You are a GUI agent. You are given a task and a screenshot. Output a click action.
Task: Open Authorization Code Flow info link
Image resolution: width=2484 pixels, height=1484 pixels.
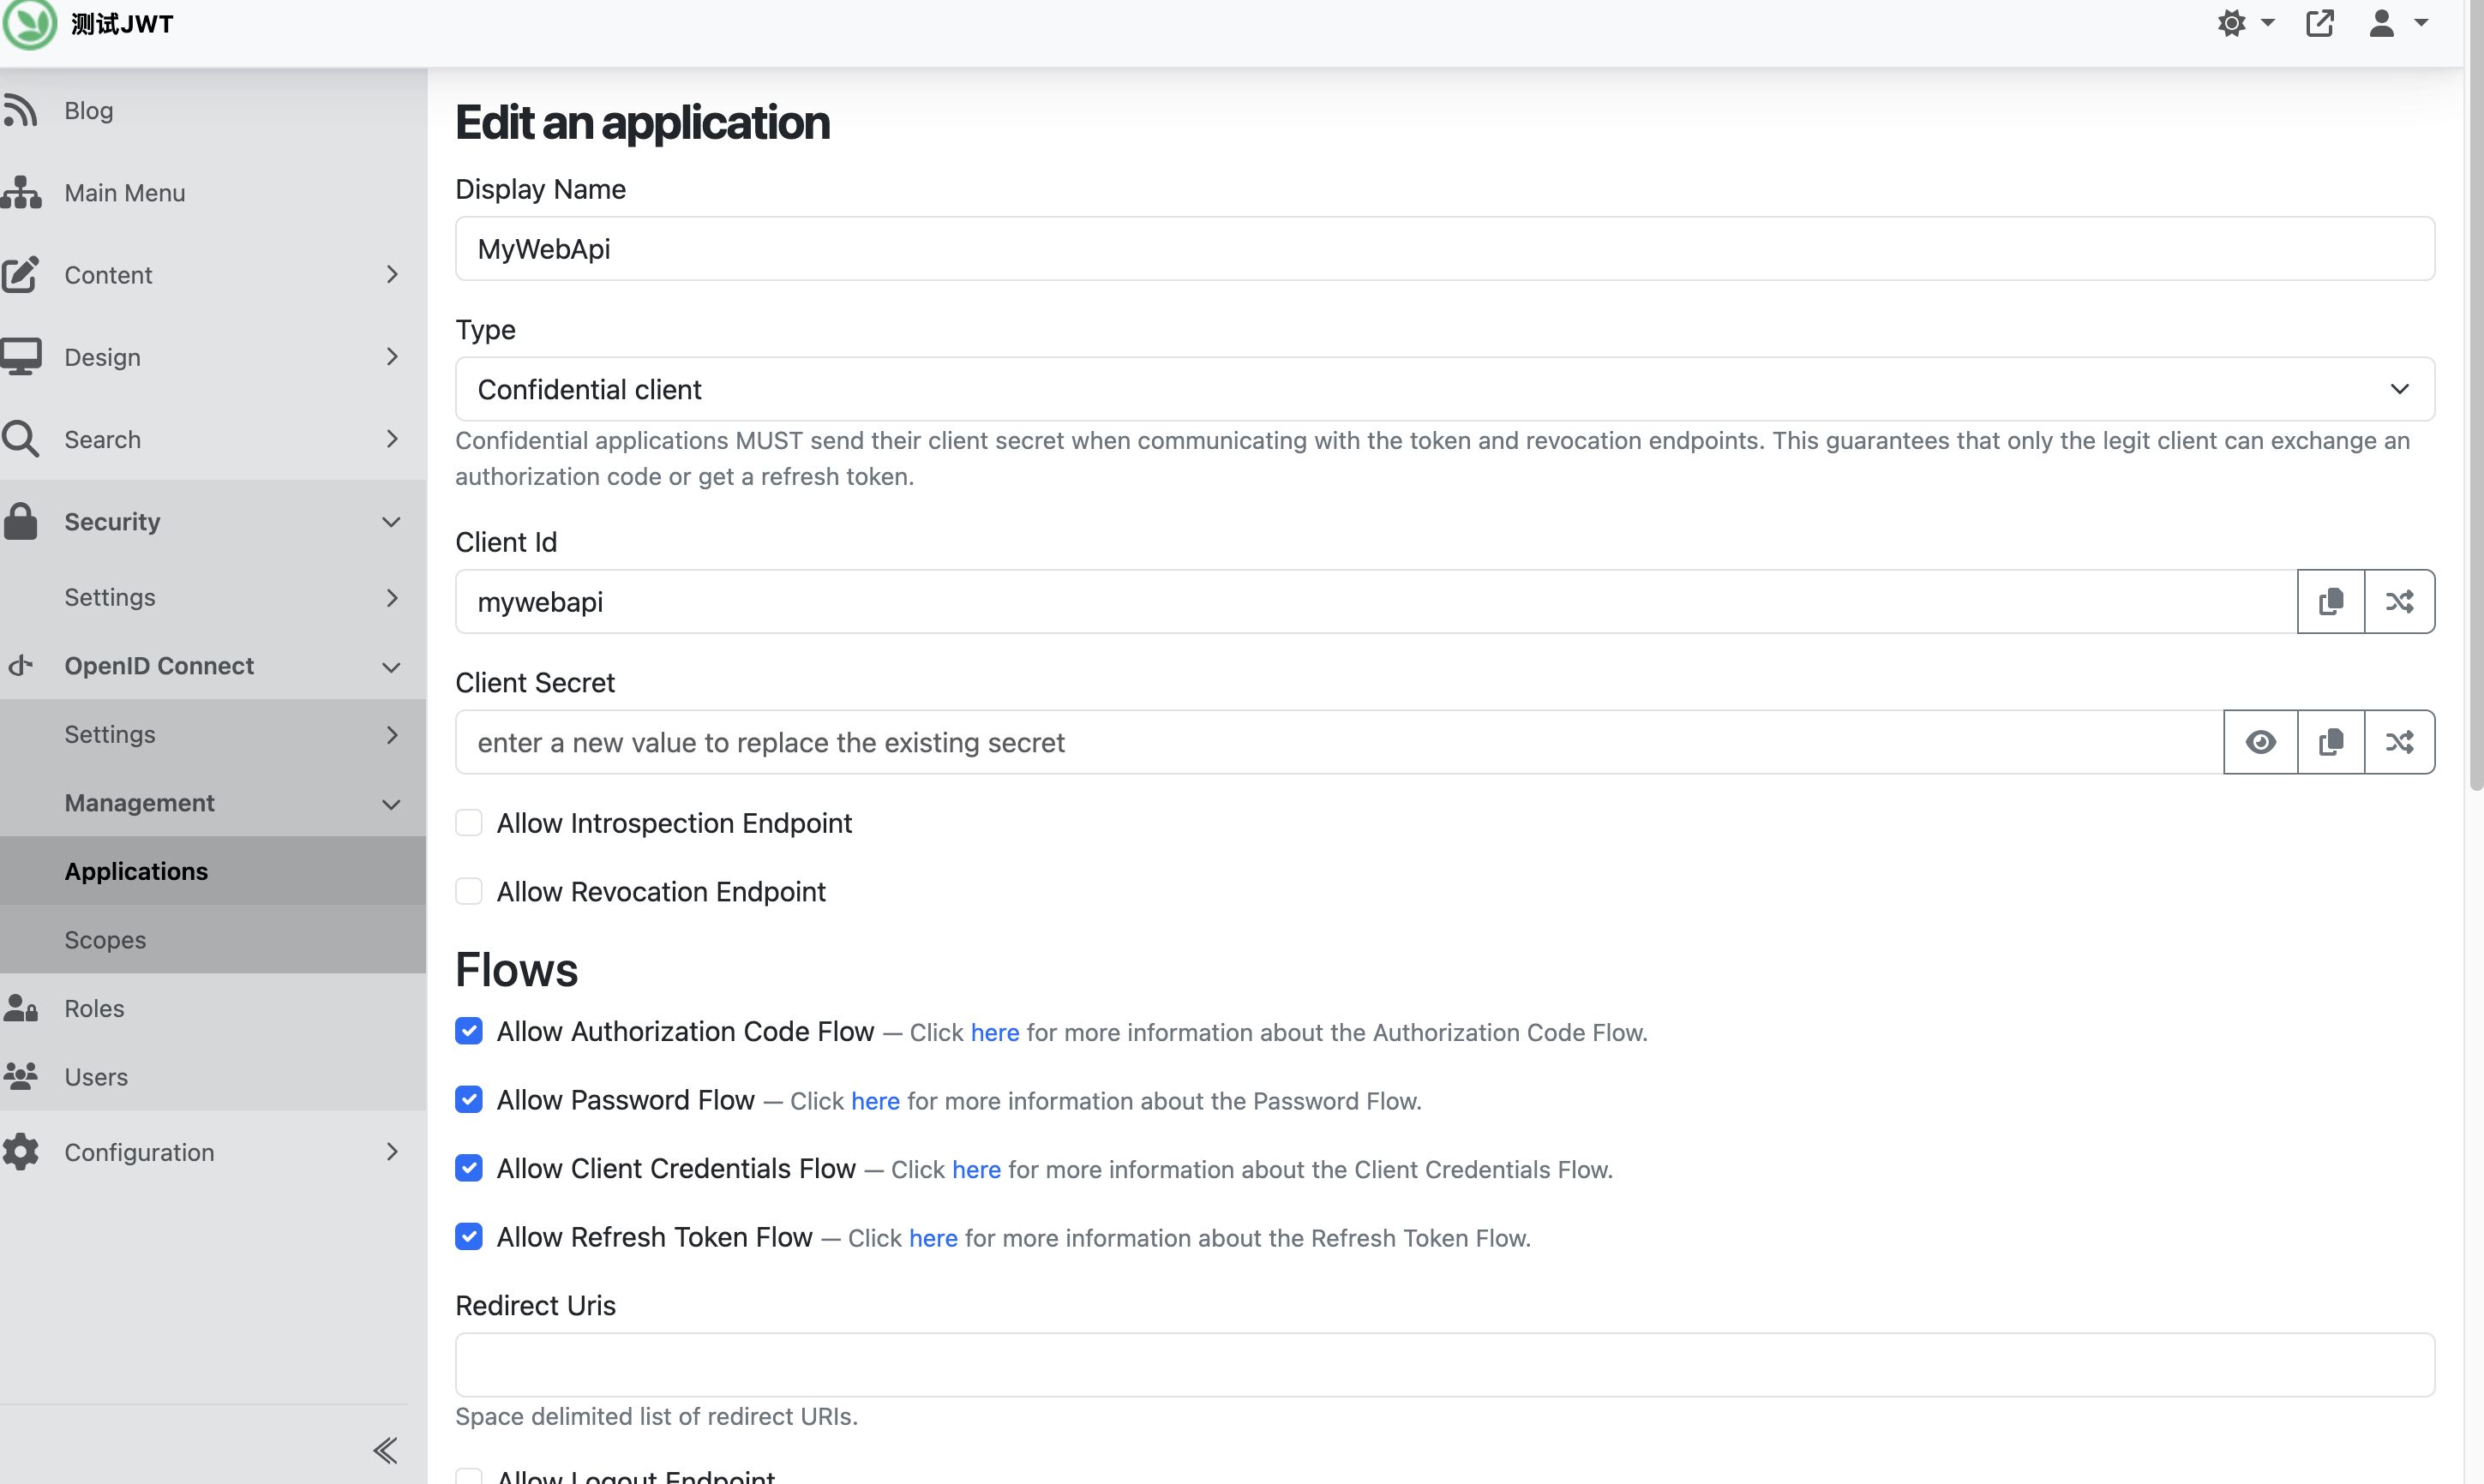point(994,1032)
